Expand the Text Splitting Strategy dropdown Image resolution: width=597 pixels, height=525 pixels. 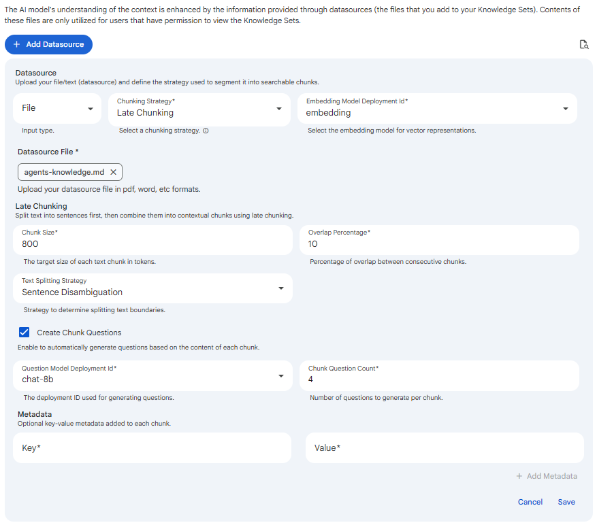tap(152, 288)
